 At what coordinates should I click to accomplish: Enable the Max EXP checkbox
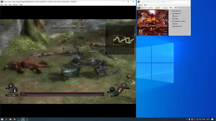(x=171, y=24)
